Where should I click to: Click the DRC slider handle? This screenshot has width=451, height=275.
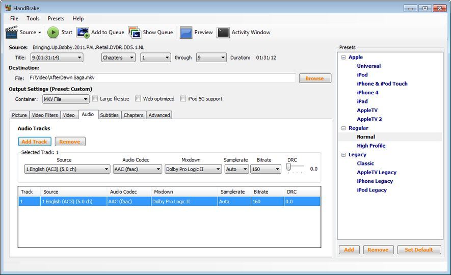(x=288, y=167)
